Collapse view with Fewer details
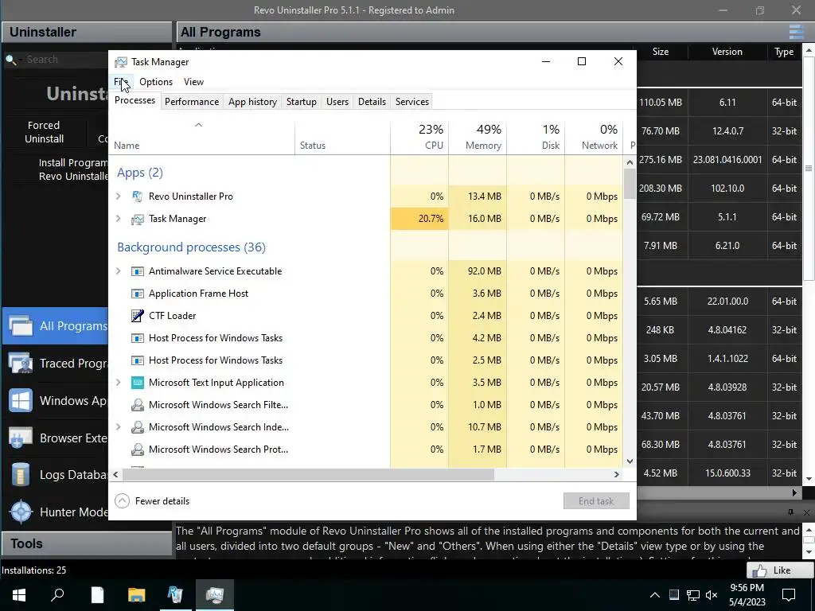 pos(152,501)
